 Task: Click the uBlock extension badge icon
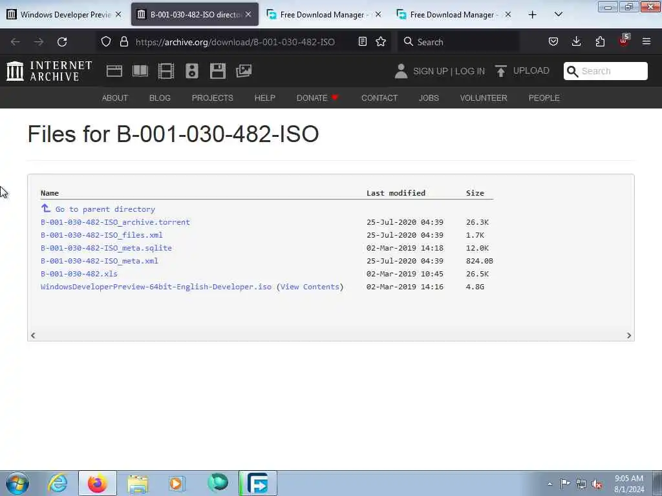pyautogui.click(x=624, y=41)
